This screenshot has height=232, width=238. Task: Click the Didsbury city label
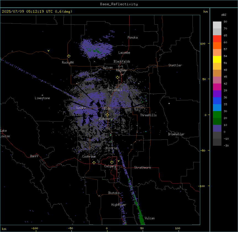click(x=106, y=119)
